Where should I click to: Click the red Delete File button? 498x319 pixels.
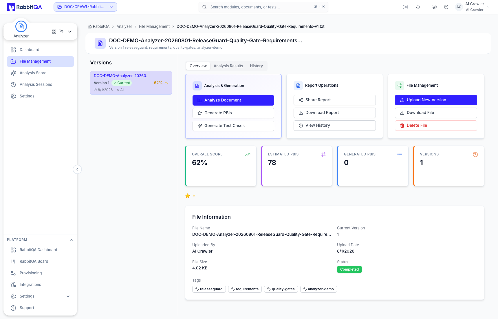click(436, 126)
